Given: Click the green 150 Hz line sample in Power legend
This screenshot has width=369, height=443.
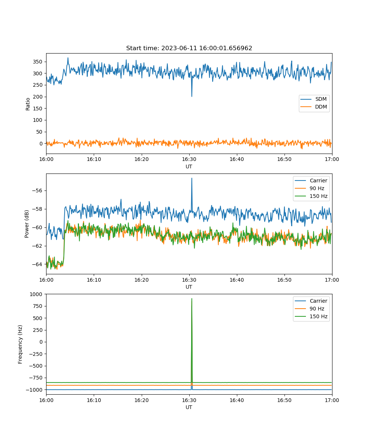Looking at the screenshot, I should [x=301, y=196].
